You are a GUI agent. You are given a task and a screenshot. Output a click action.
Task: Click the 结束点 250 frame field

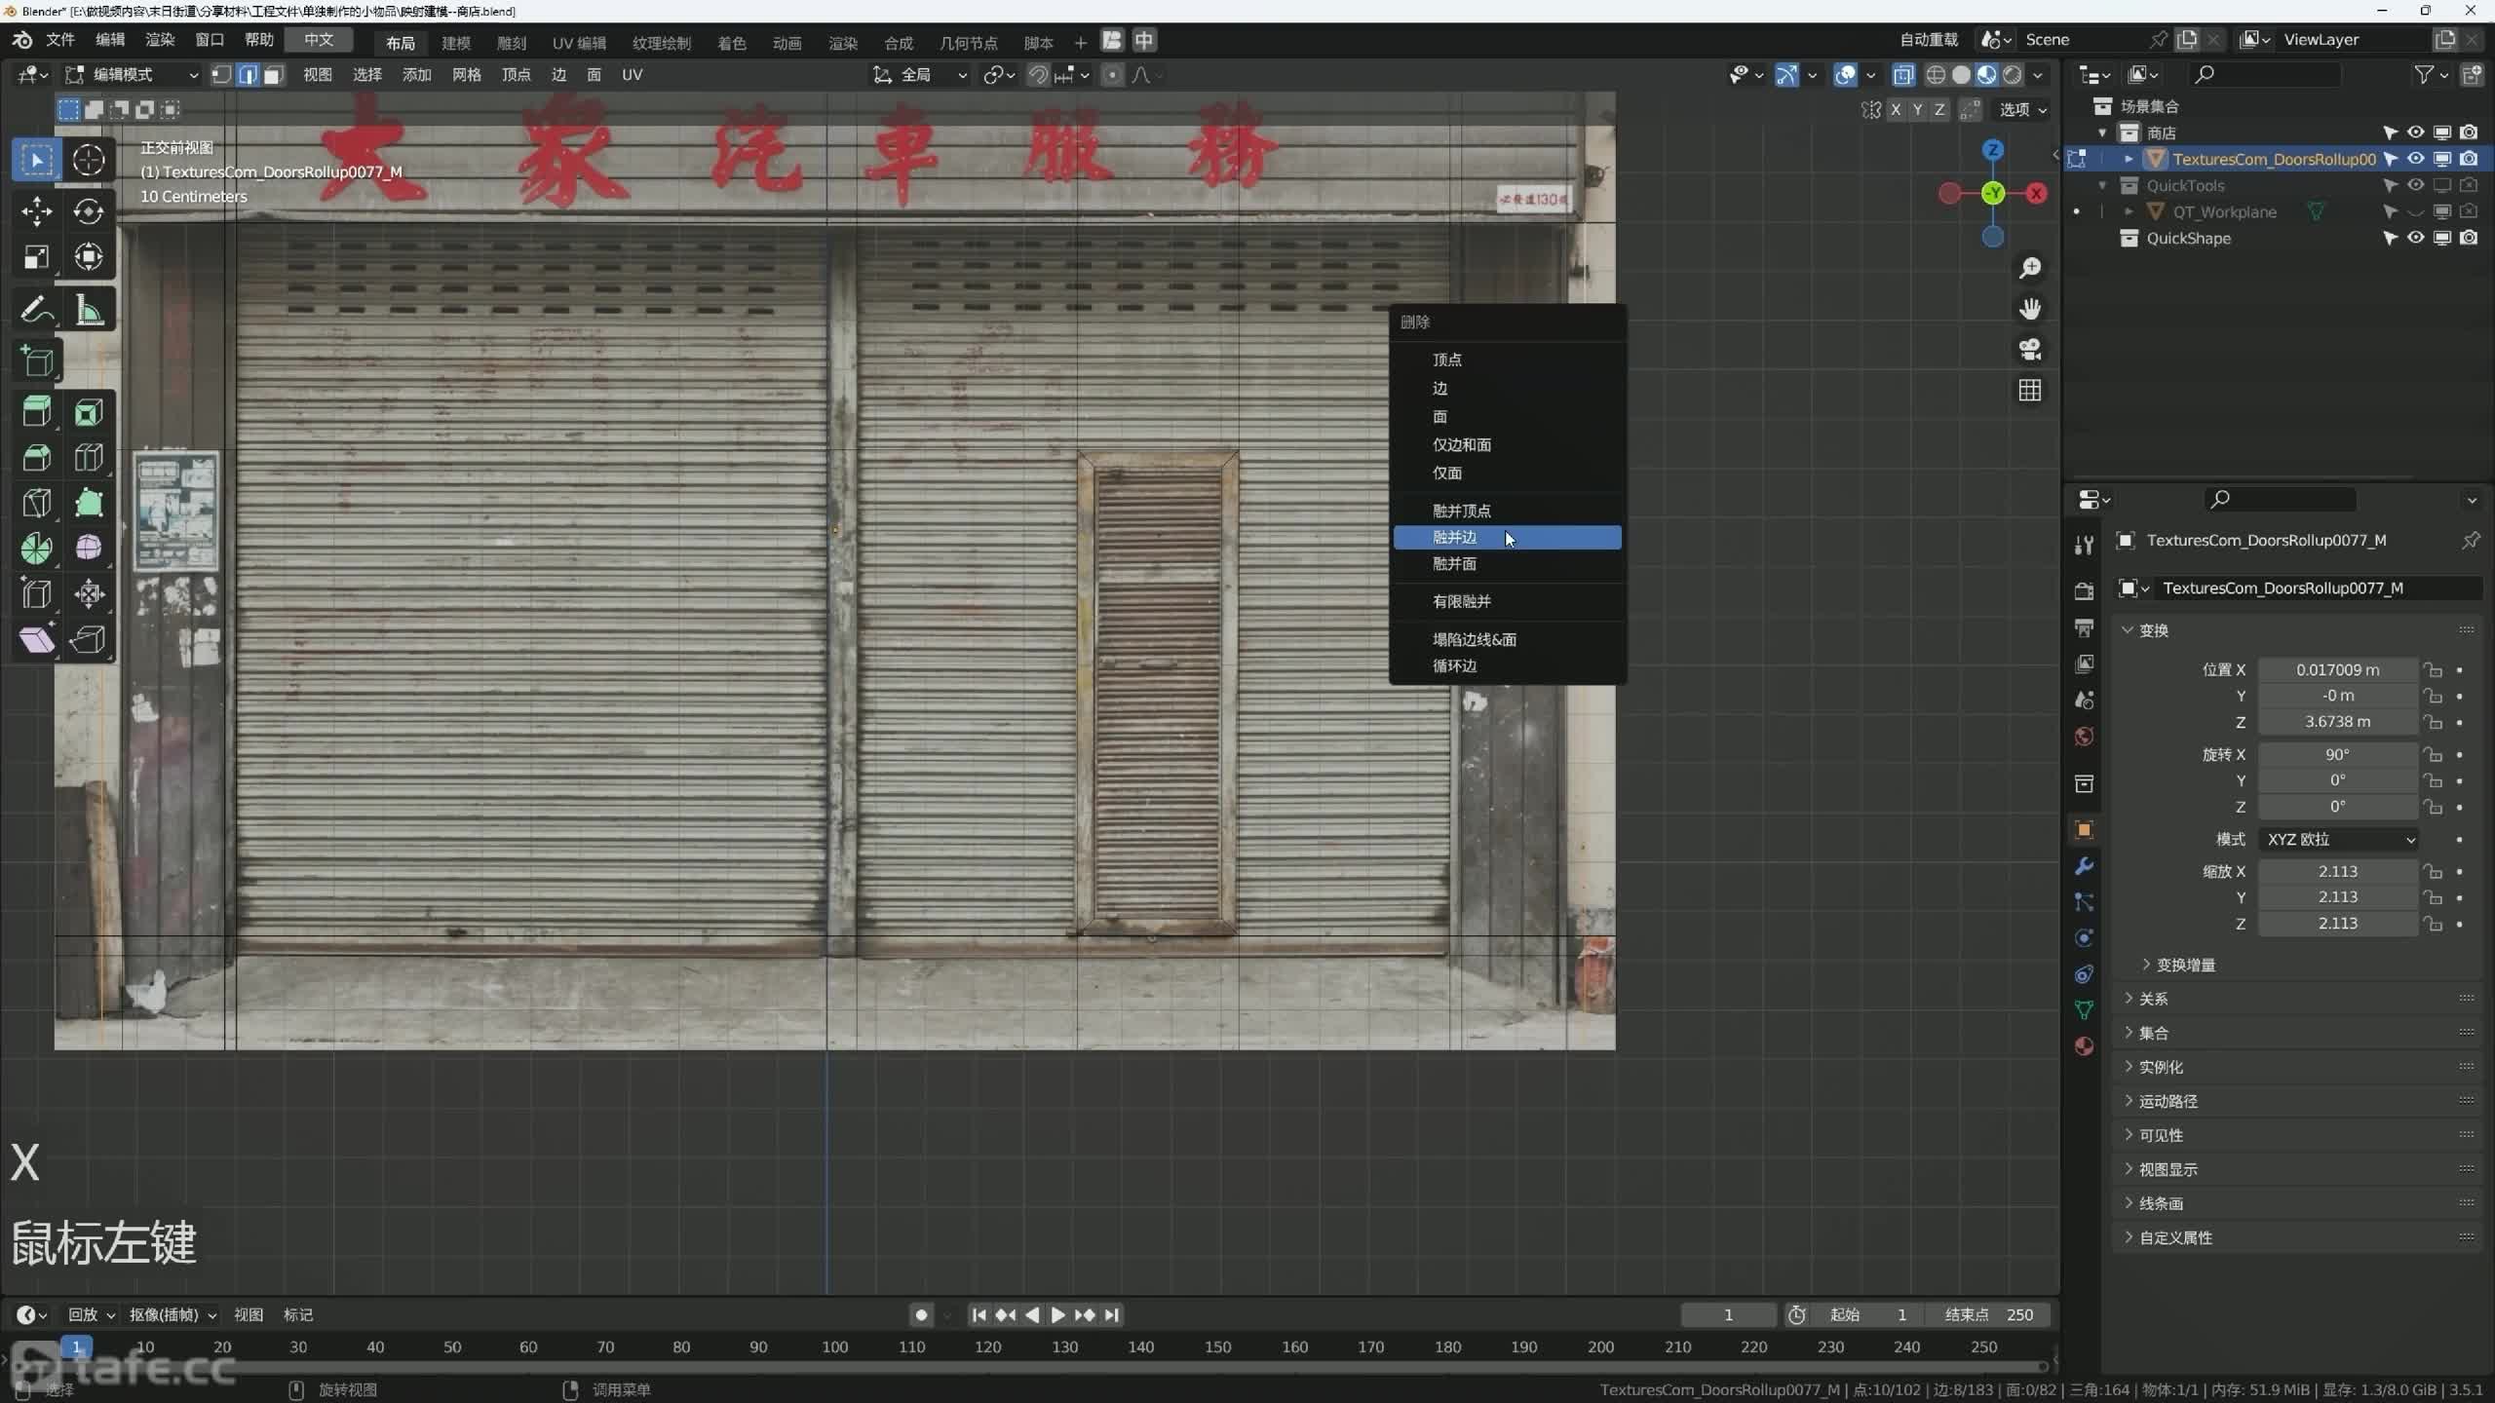point(1987,1314)
